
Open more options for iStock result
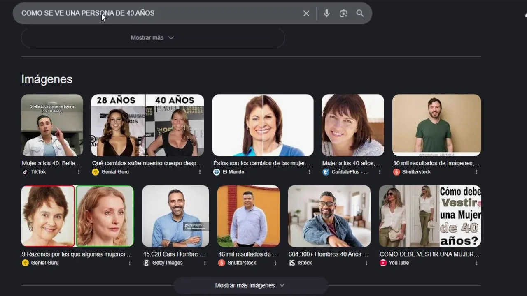tap(366, 263)
